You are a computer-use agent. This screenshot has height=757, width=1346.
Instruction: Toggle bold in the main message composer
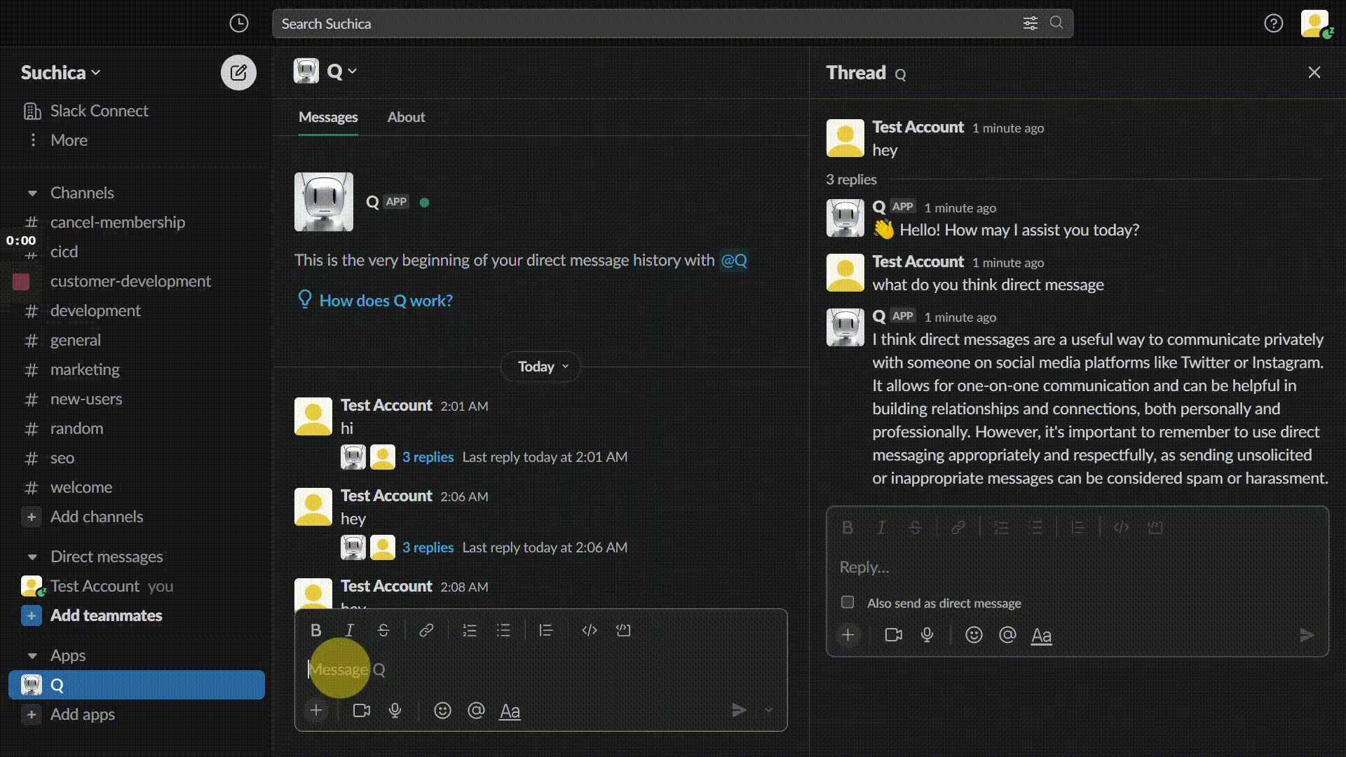click(x=315, y=630)
